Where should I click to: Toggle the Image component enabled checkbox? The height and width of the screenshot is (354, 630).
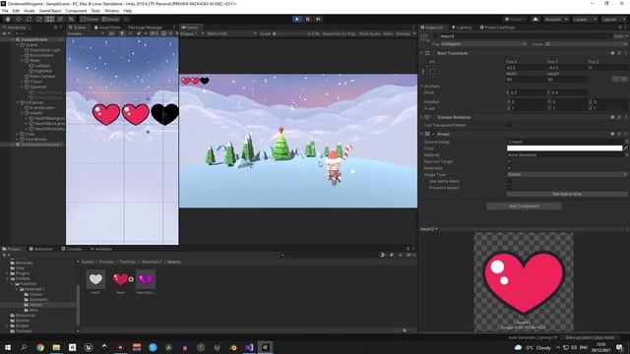pos(433,134)
